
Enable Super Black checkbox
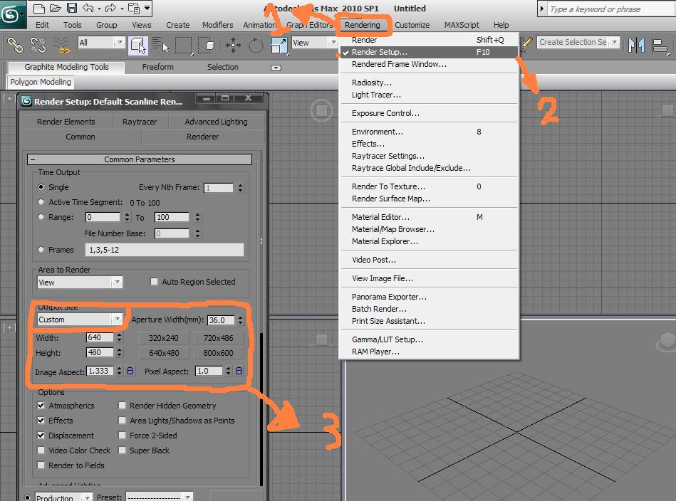click(x=122, y=450)
